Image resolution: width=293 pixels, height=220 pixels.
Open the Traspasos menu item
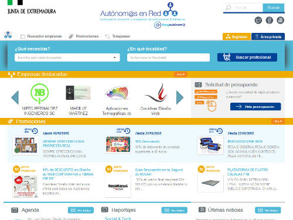point(118,36)
